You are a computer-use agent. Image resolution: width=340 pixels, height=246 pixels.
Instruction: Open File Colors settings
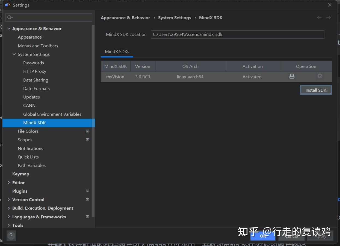[x=28, y=131]
